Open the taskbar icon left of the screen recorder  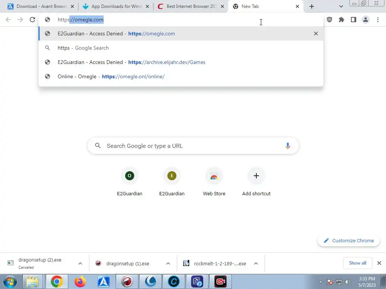[x=197, y=281]
